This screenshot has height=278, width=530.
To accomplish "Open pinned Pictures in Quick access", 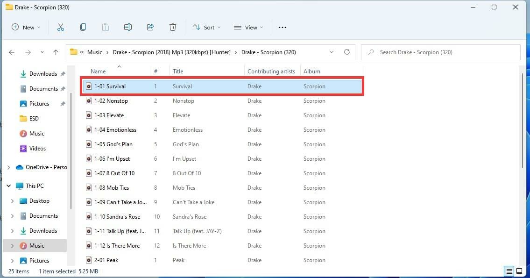I will [x=42, y=103].
